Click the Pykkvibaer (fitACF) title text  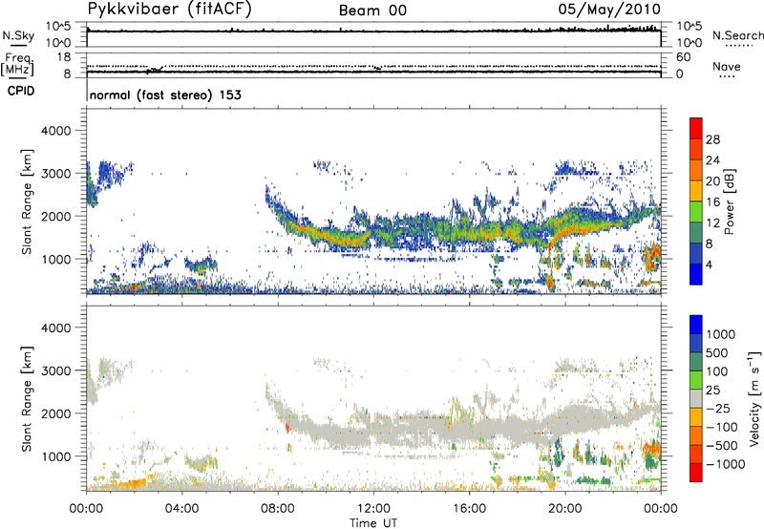170,10
